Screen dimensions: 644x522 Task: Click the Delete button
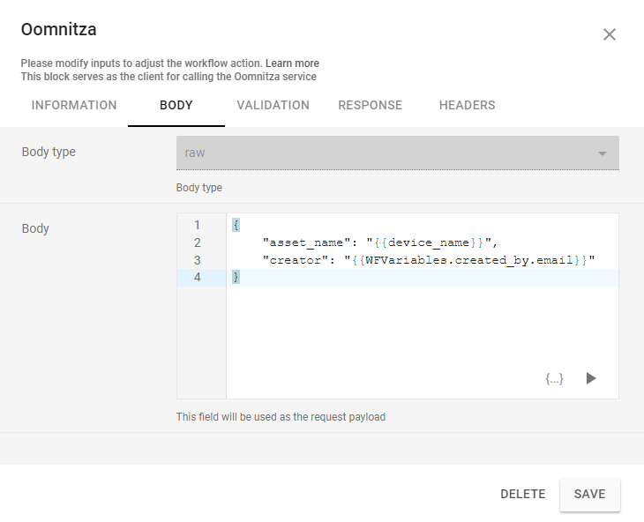coord(522,494)
